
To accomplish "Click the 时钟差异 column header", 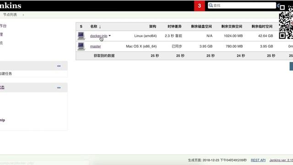I will click(x=174, y=27).
